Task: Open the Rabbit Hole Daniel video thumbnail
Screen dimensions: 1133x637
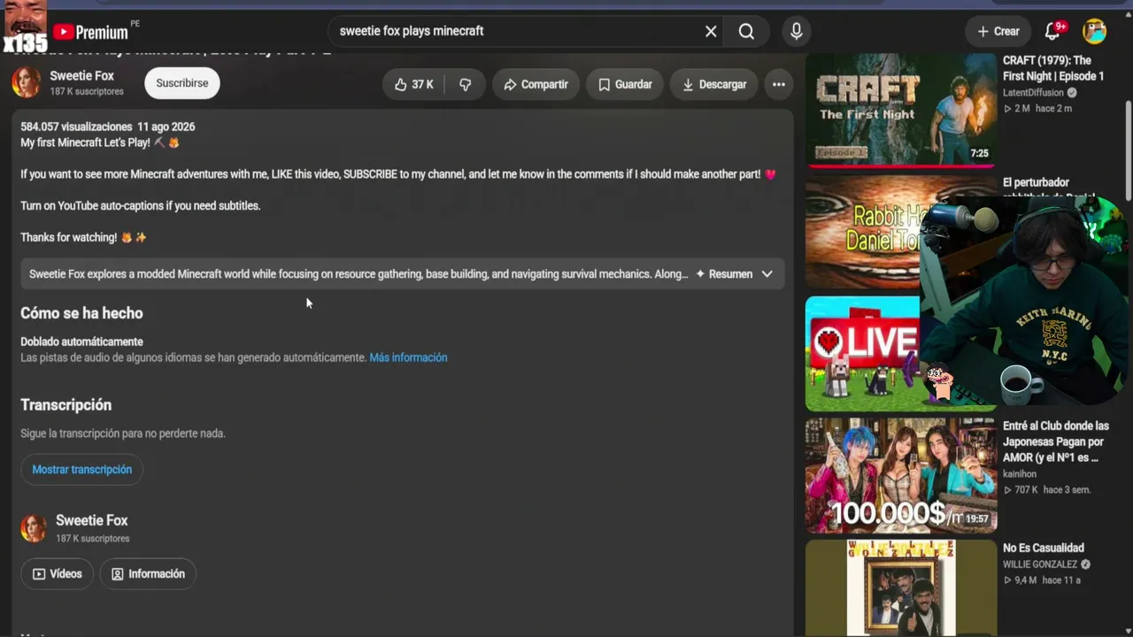Action: click(x=863, y=232)
